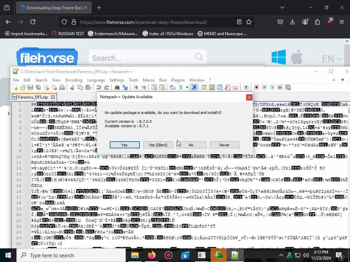Click Run macro multiple times icon

tap(280, 87)
